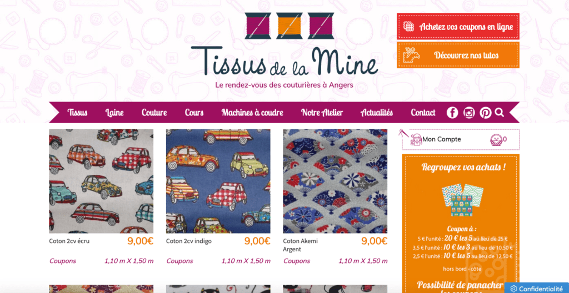Image resolution: width=569 pixels, height=293 pixels.
Task: View the Coton 2cv indigo fabric thumbnail
Action: tap(218, 181)
